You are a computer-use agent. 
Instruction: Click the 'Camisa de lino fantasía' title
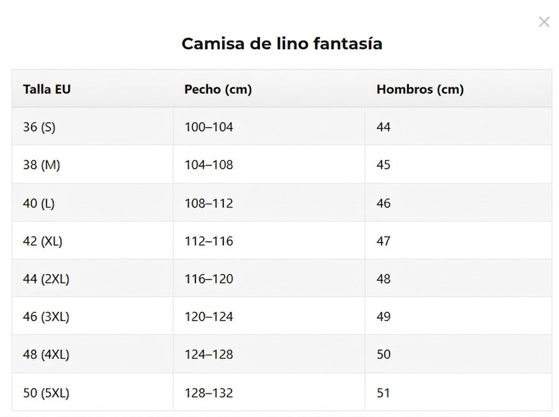click(282, 44)
